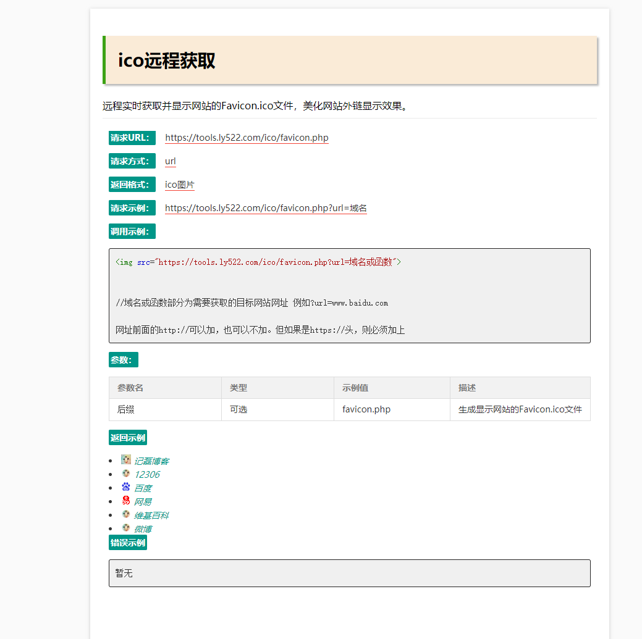Click the 暂无 error example box
The height and width of the screenshot is (639, 642).
(349, 573)
